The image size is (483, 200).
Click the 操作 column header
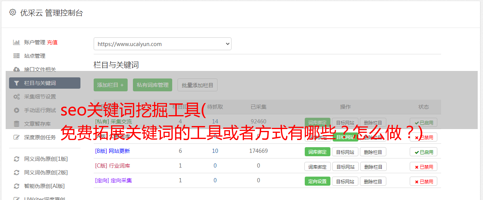[345, 107]
